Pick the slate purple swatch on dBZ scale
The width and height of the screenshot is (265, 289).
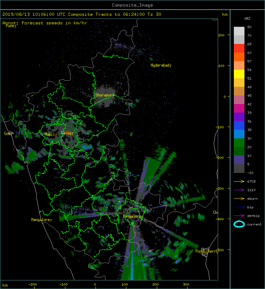[x=239, y=160]
